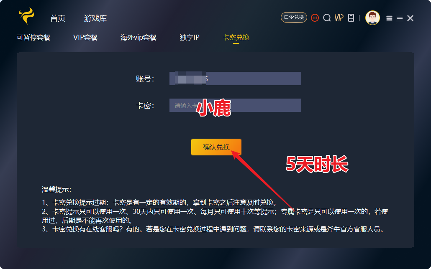
Task: Open the mobile phone icon
Action: 351,18
